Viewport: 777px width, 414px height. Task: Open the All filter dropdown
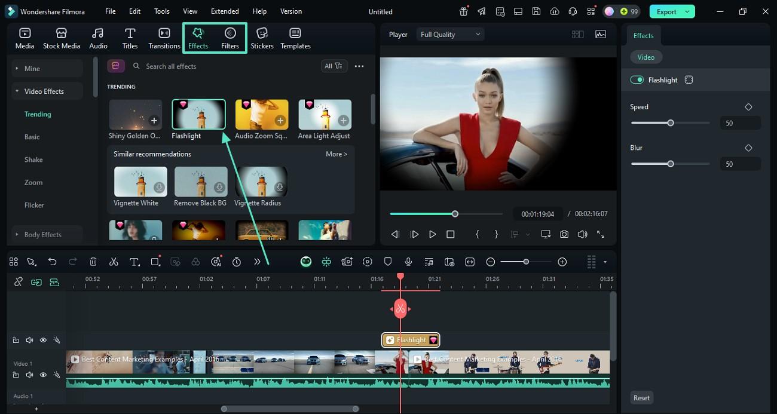[334, 66]
